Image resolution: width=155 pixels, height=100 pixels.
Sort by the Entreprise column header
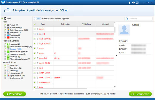(x=65, y=24)
